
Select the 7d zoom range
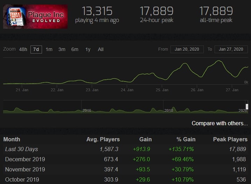coord(36,49)
